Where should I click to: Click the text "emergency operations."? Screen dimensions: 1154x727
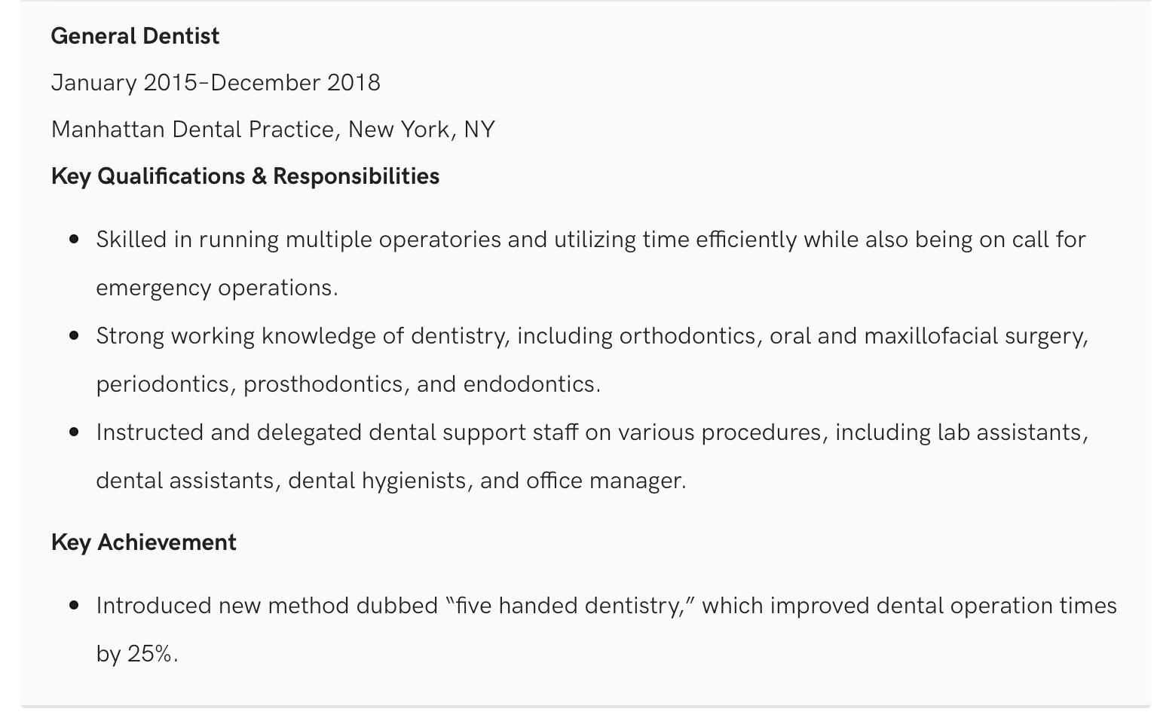[x=217, y=288]
